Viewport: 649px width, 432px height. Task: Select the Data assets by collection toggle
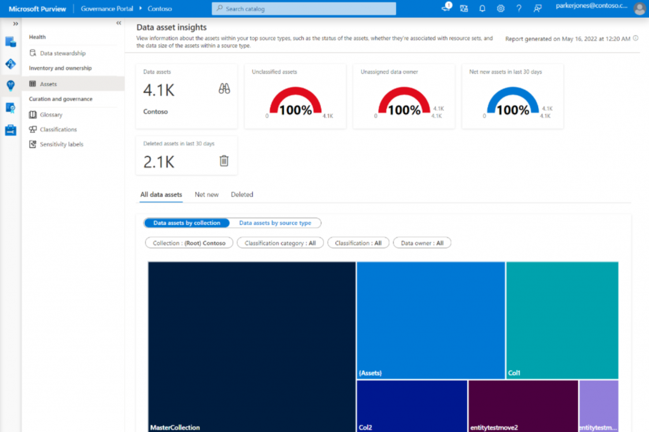tap(187, 223)
